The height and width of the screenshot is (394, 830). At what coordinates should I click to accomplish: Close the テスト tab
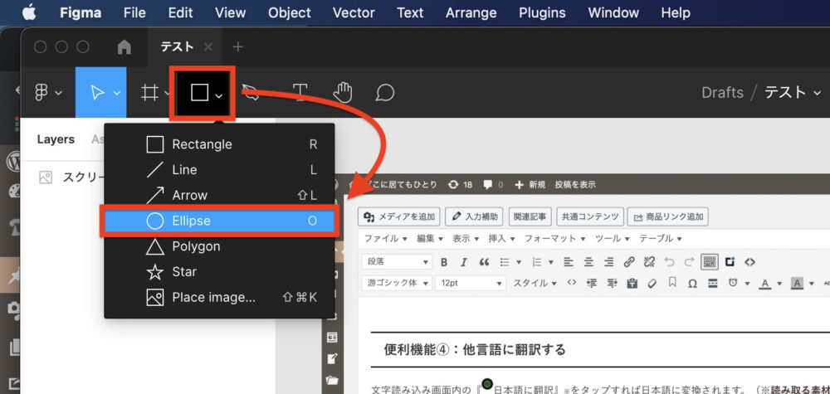tap(208, 47)
